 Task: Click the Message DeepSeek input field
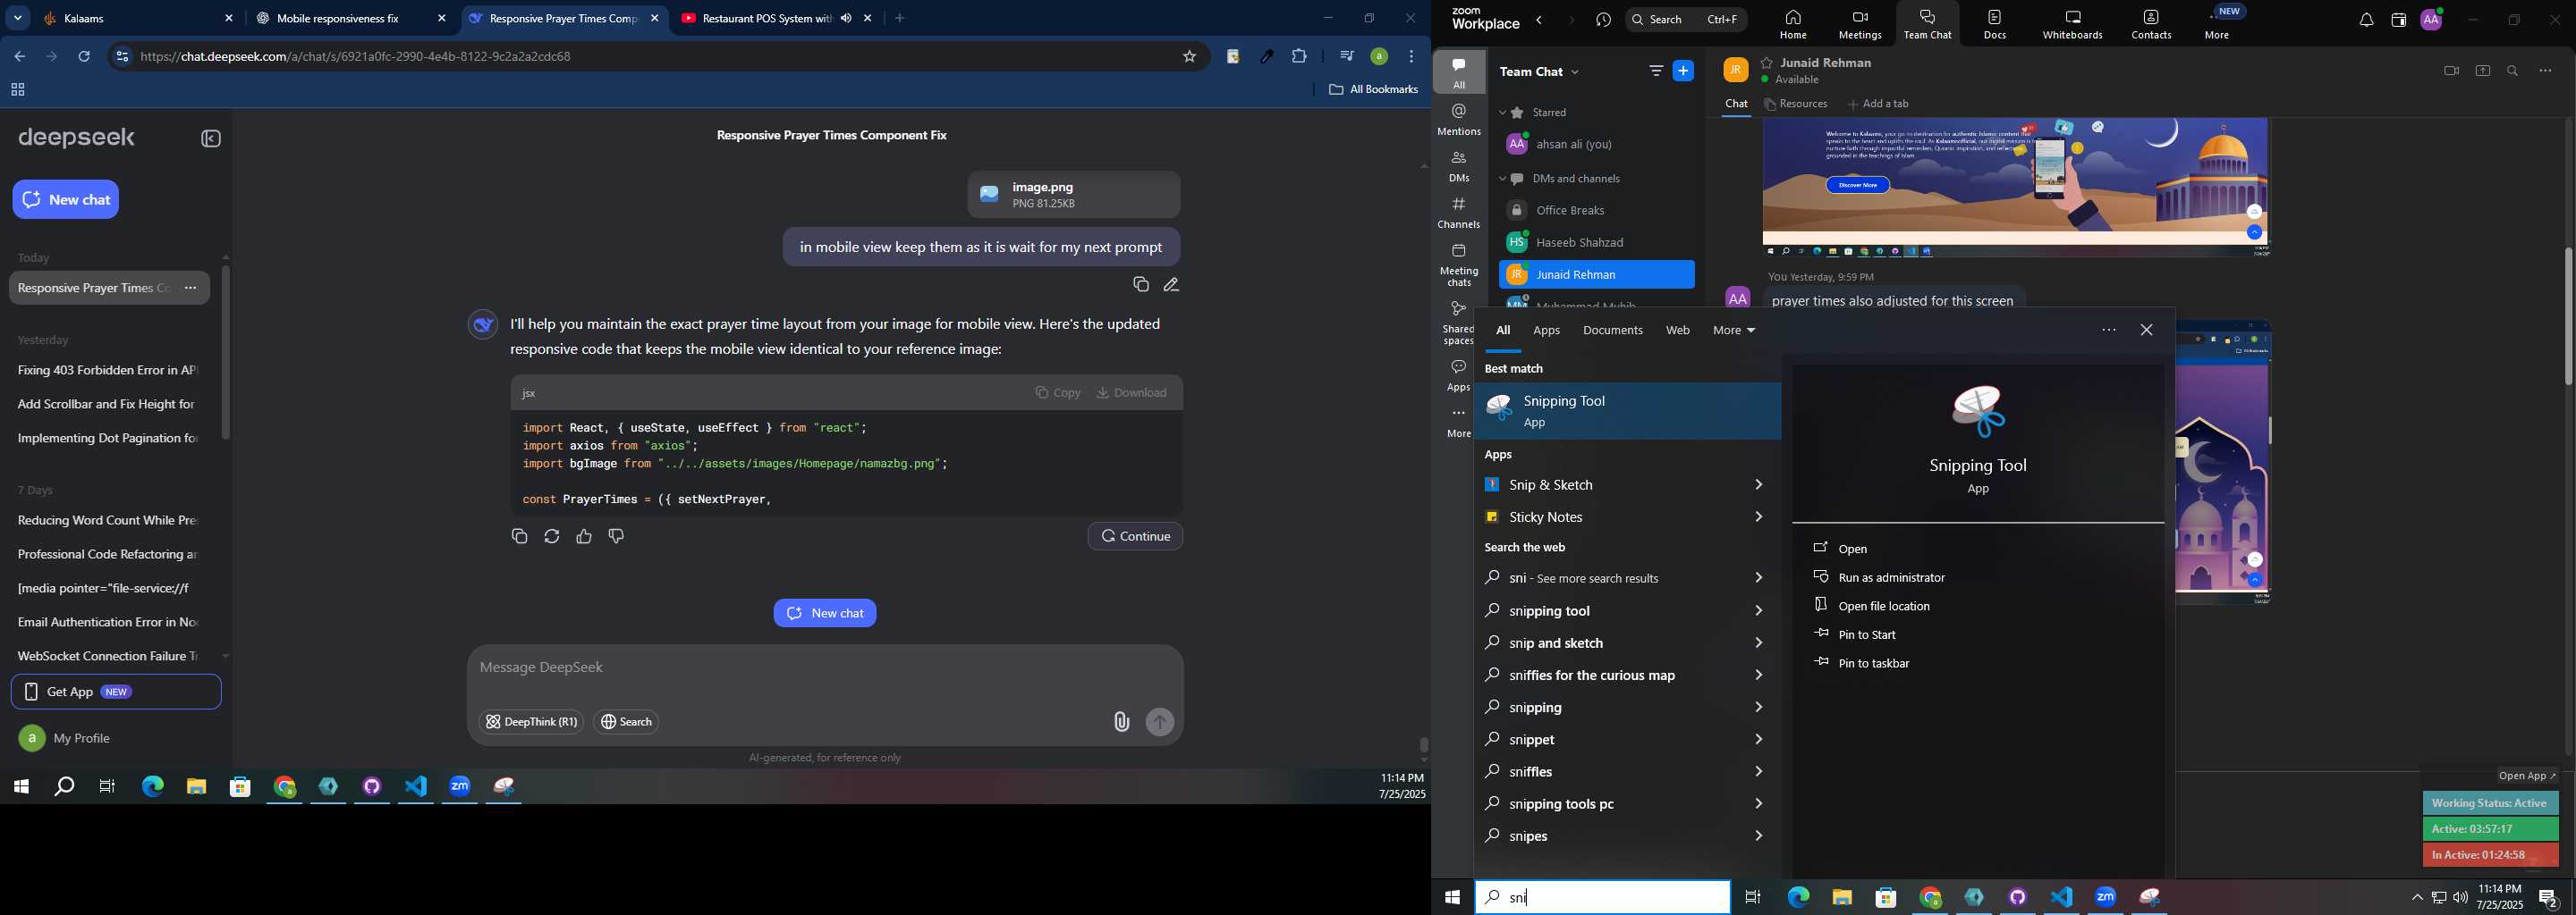coord(825,668)
